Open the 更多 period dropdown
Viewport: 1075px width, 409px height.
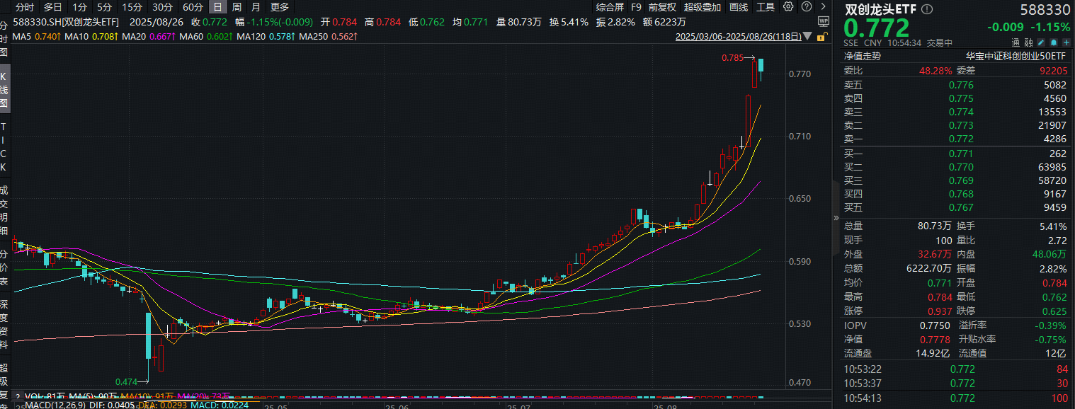(x=278, y=7)
